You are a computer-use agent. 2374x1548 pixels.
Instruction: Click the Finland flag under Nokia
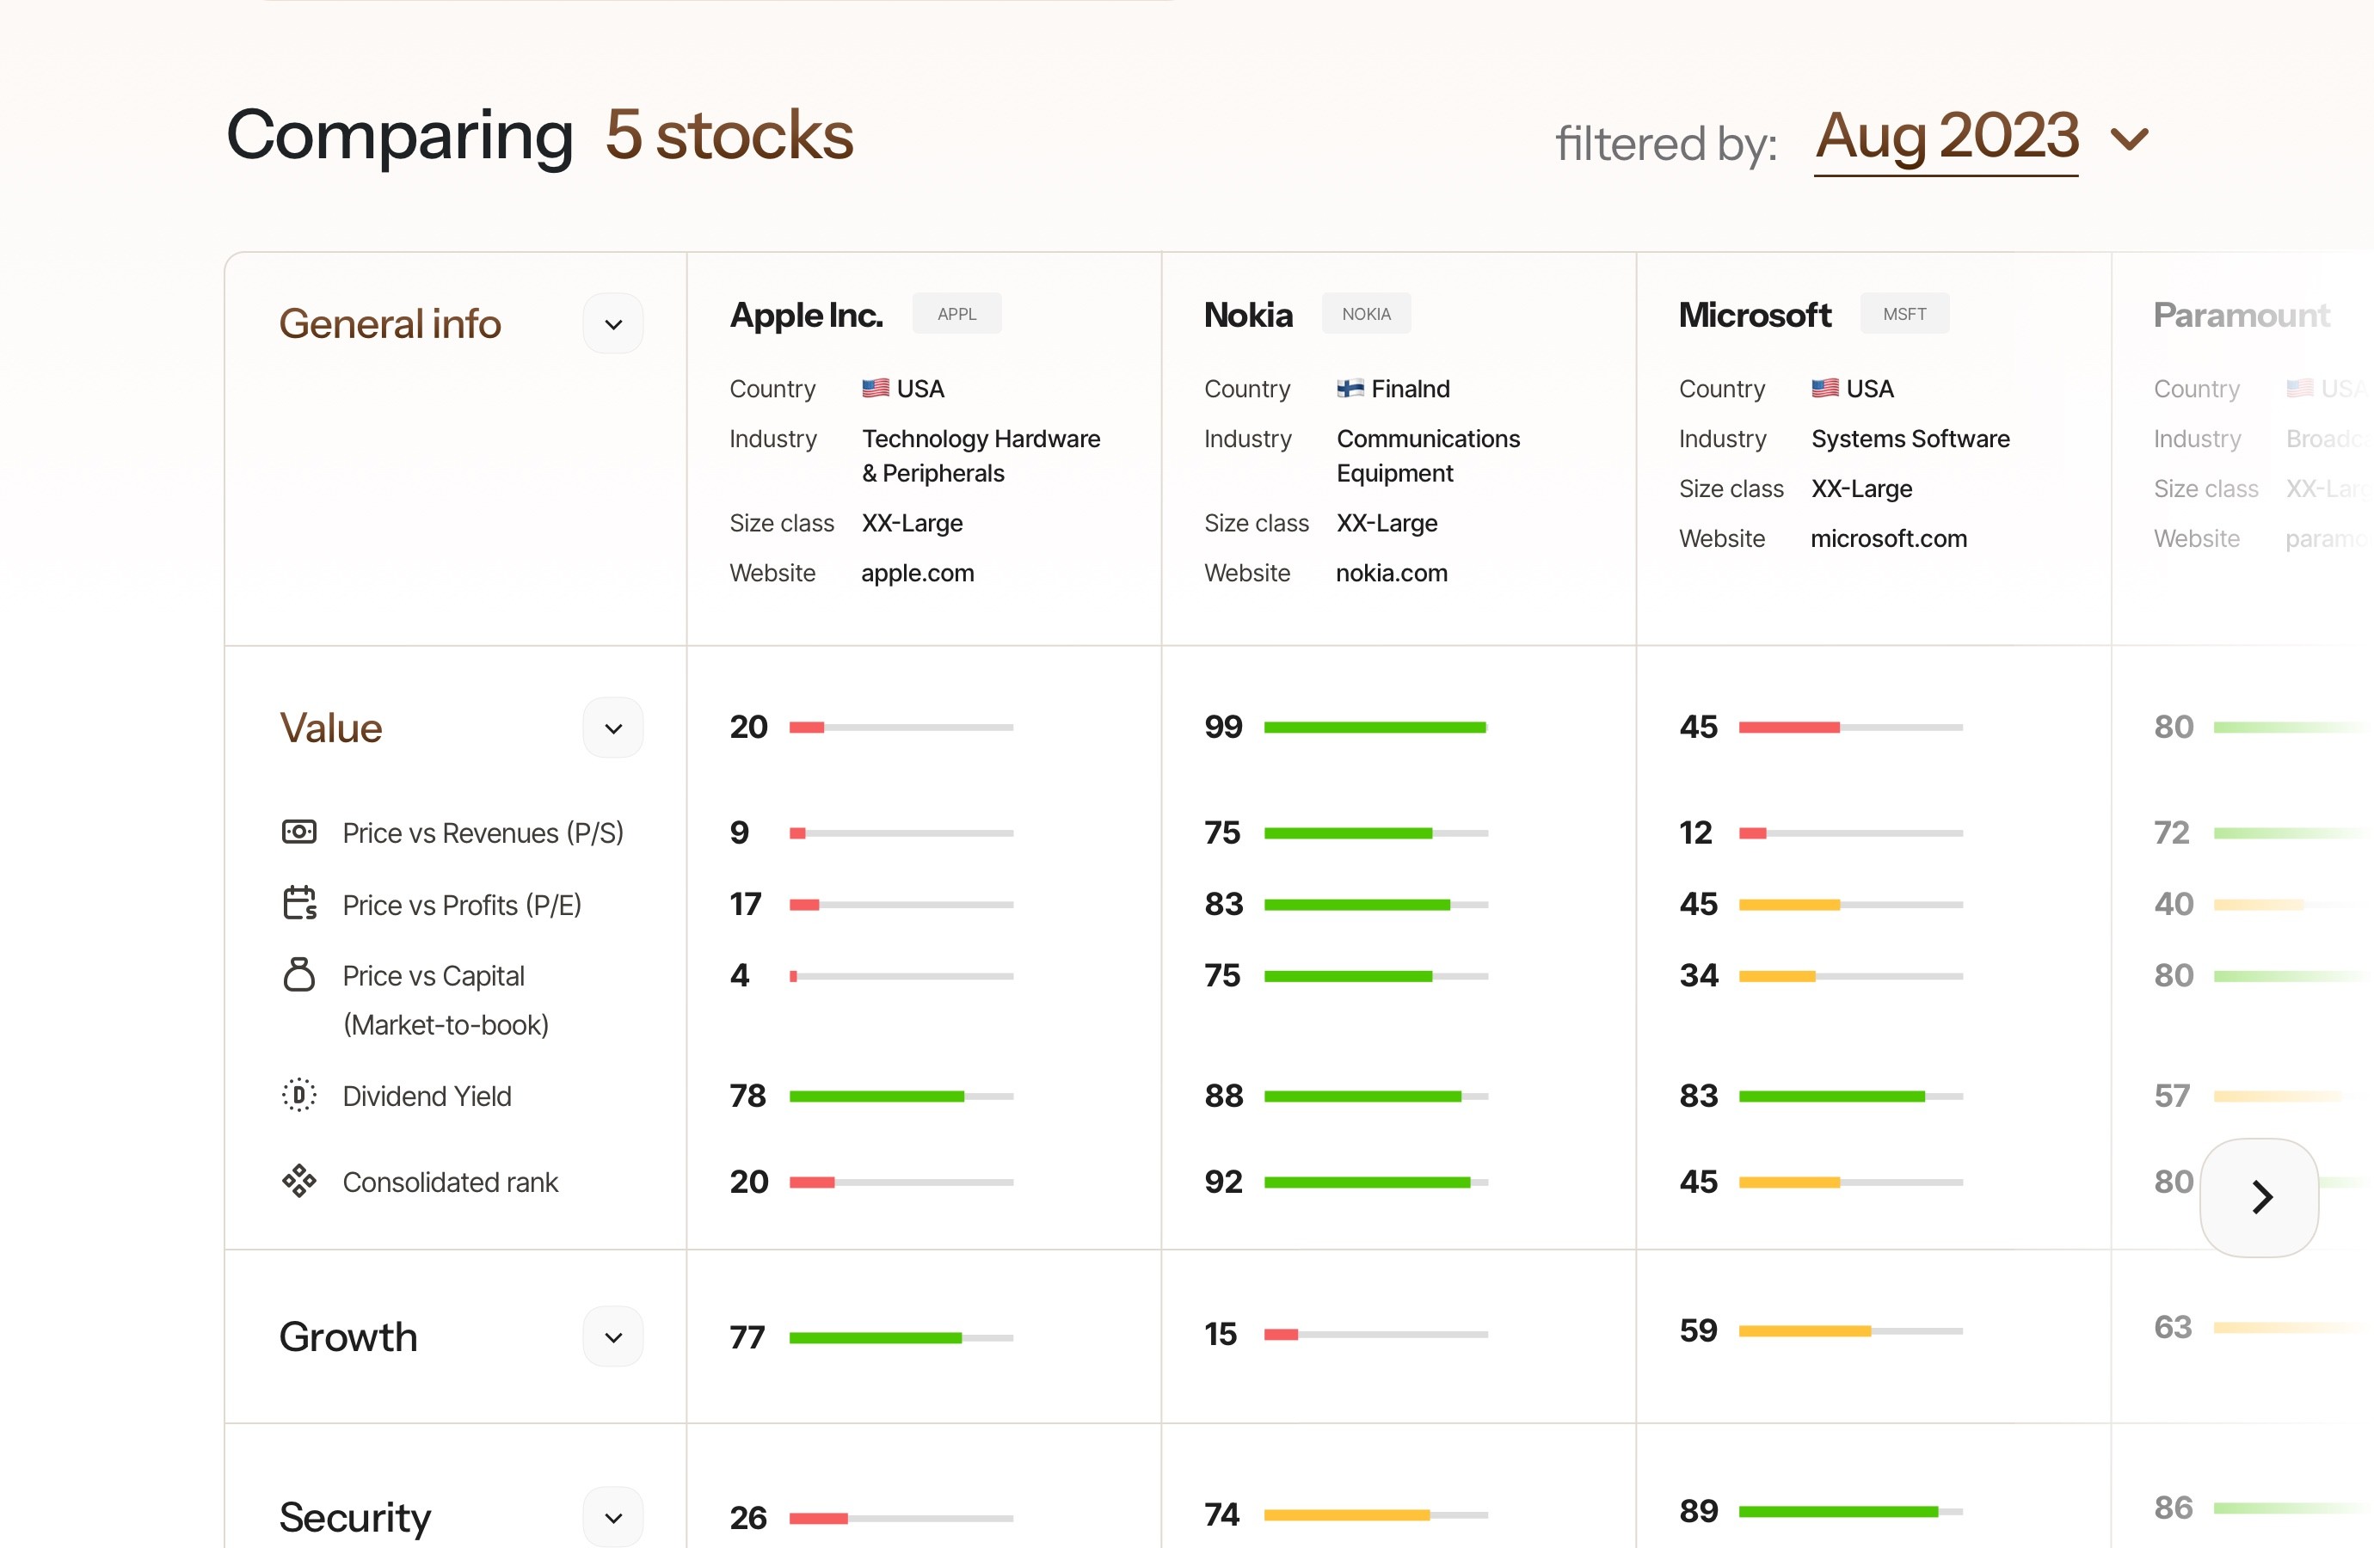pyautogui.click(x=1350, y=388)
